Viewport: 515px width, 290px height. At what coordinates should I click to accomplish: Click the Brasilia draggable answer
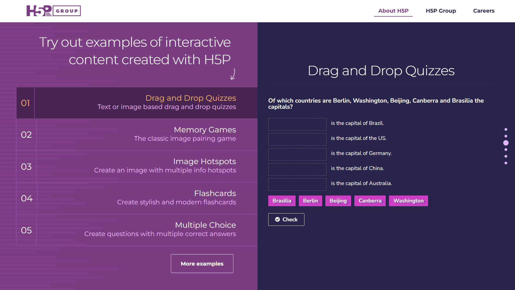(282, 201)
